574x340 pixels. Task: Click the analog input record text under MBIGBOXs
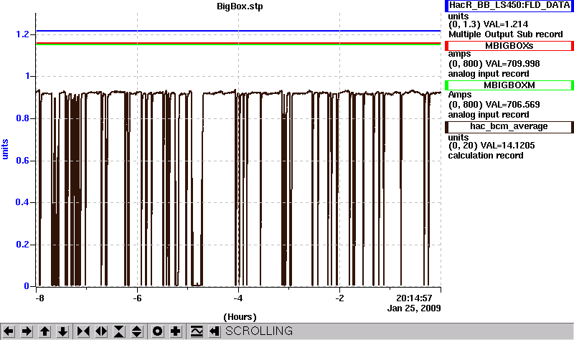point(489,75)
